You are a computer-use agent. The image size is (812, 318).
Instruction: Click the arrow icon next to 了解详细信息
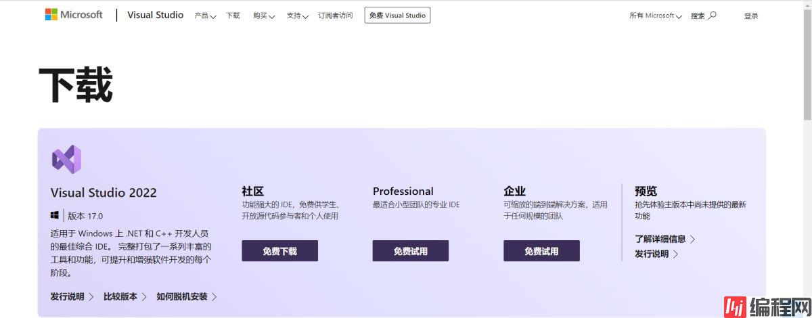click(692, 239)
